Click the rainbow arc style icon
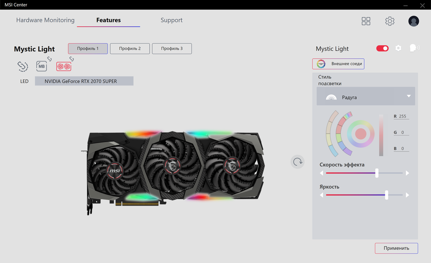Screen dimensions: 431x263 pyautogui.click(x=331, y=97)
